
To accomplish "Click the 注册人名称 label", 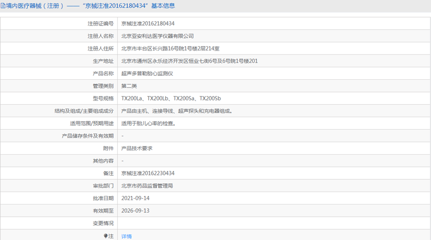I will click(100, 36).
